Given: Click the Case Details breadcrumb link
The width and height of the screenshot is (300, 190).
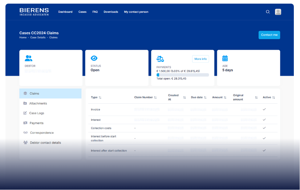Looking at the screenshot, I should click(x=38, y=37).
